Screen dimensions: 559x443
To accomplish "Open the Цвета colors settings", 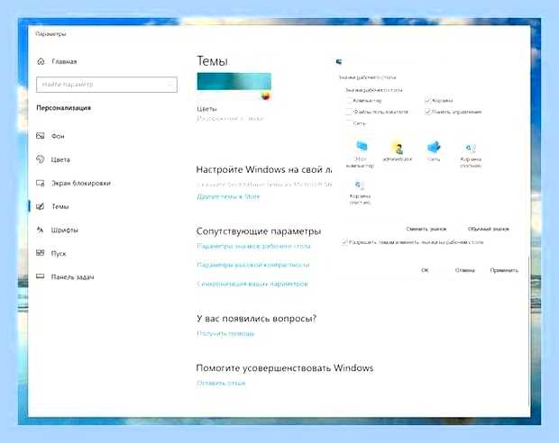I will click(x=53, y=159).
